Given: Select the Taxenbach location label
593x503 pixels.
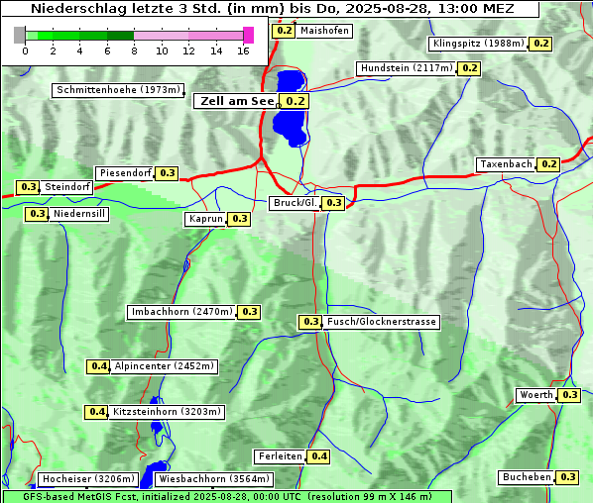Looking at the screenshot, I should pos(506,164).
